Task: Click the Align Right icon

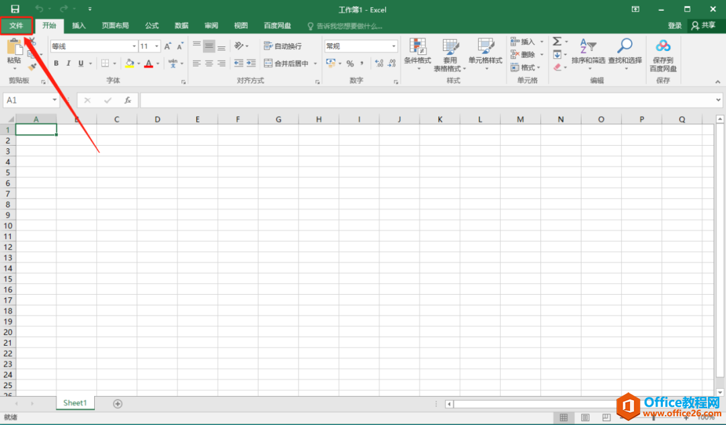Action: click(221, 63)
